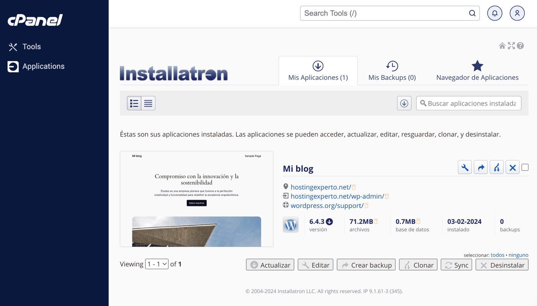Click the icon after wp-admin link
The width and height of the screenshot is (537, 306).
pos(387,196)
